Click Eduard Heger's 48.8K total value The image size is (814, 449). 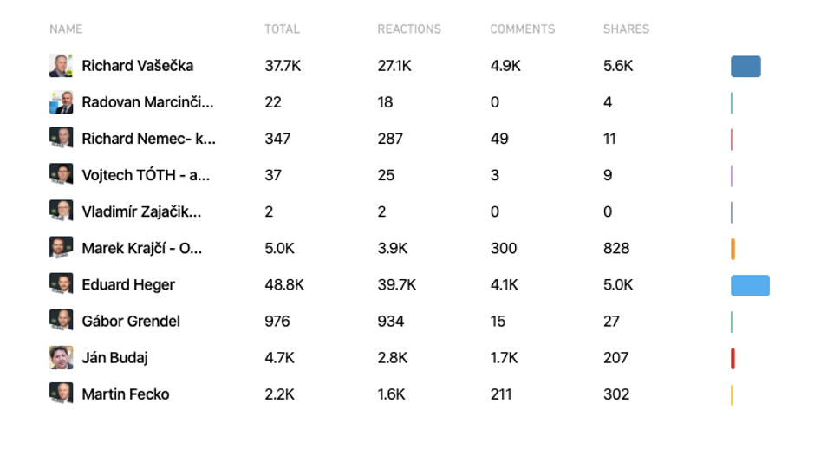pyautogui.click(x=284, y=284)
